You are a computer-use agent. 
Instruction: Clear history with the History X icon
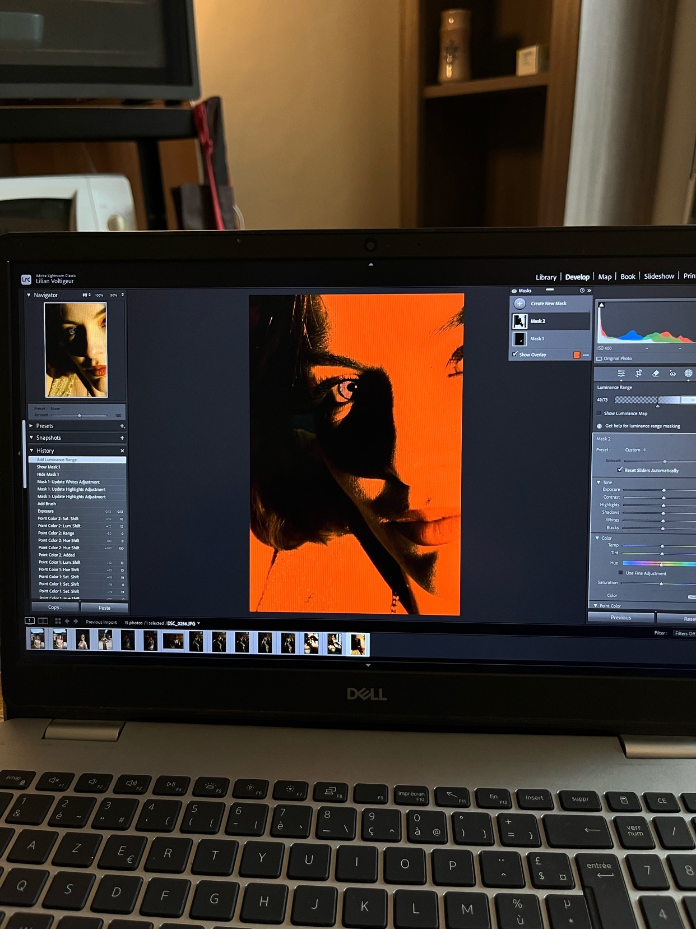(122, 451)
